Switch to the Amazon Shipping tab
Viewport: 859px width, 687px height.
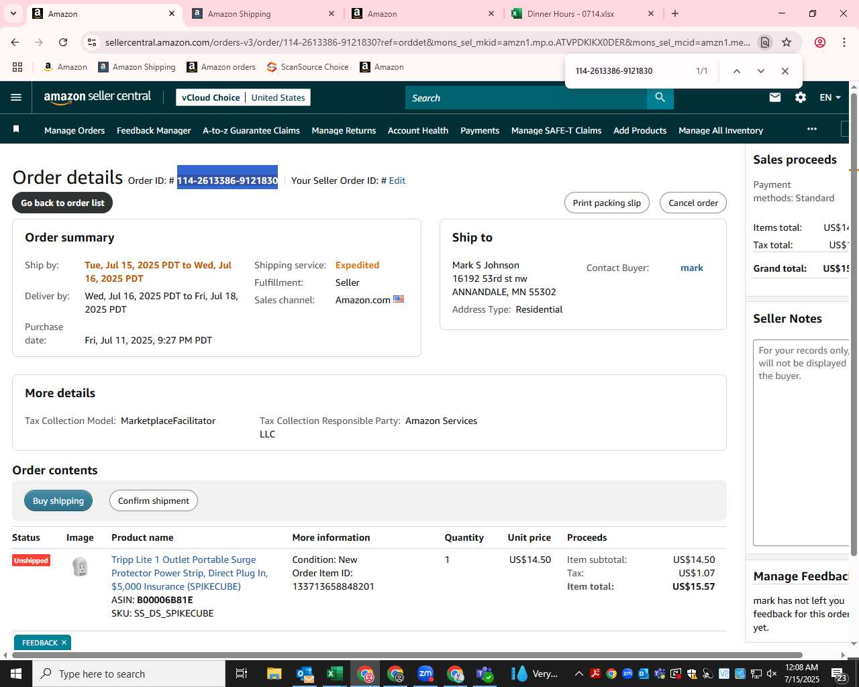point(264,13)
